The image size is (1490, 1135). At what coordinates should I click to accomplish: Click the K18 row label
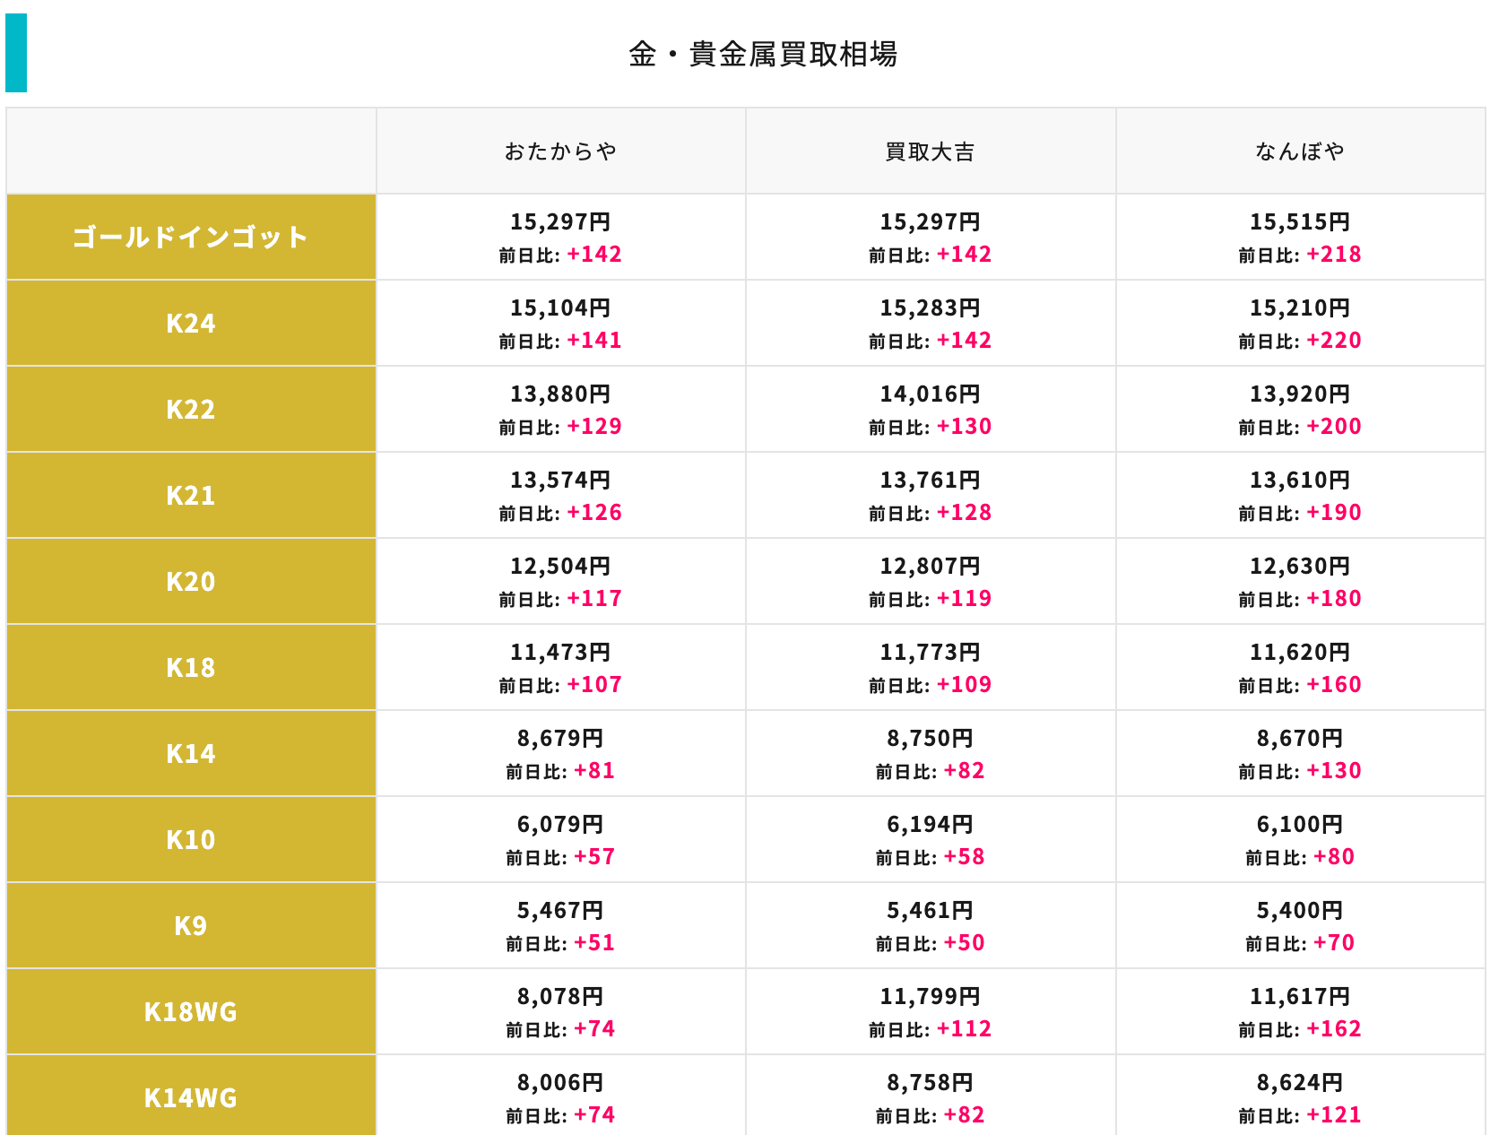pyautogui.click(x=191, y=668)
